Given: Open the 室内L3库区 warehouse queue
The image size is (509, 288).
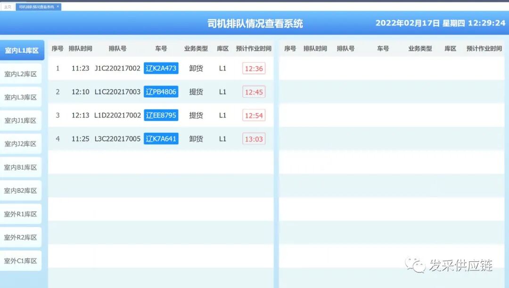Looking at the screenshot, I should (22, 97).
